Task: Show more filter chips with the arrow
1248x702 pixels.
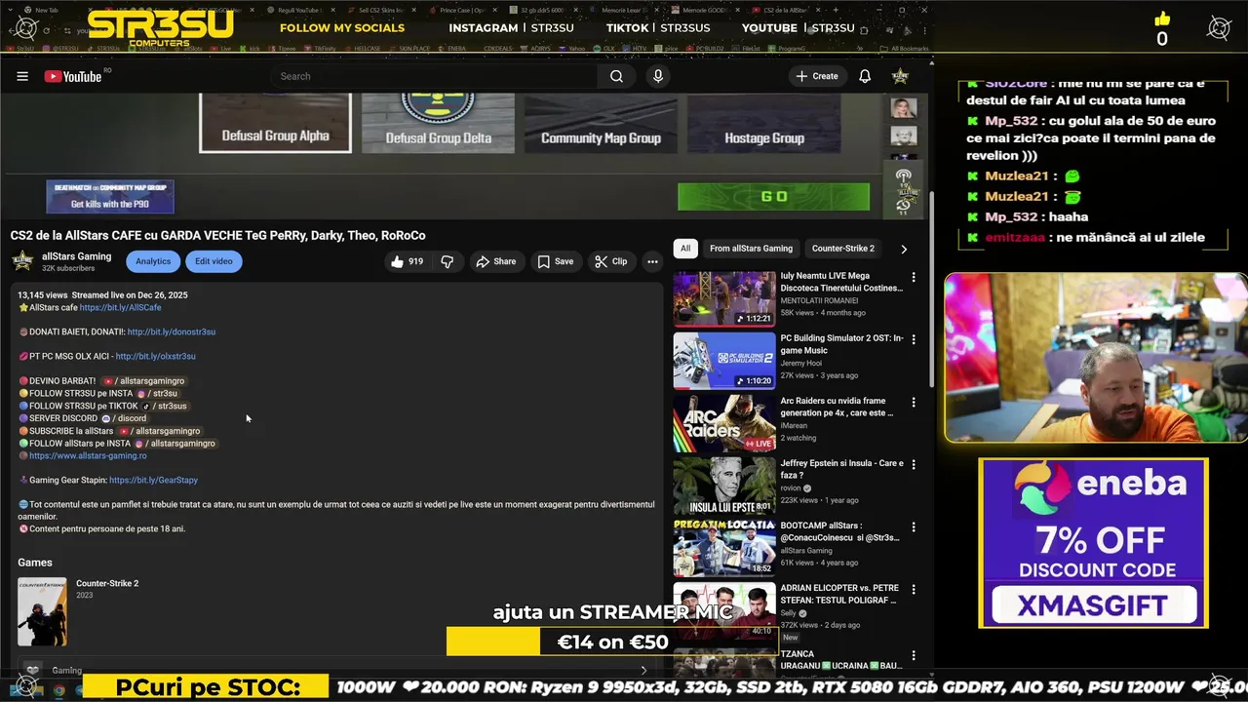Action: (x=904, y=249)
